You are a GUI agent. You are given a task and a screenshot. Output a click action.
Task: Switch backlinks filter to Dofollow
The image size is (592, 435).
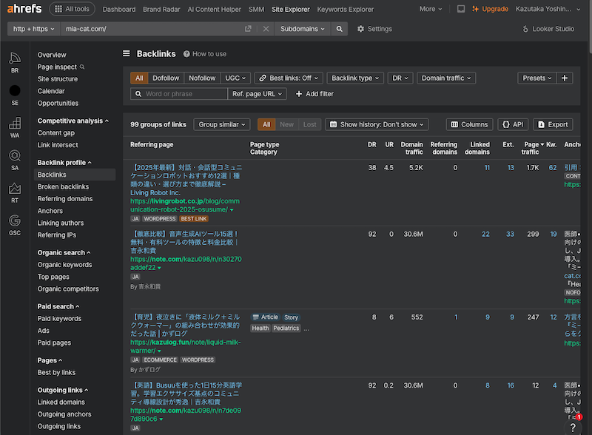166,78
